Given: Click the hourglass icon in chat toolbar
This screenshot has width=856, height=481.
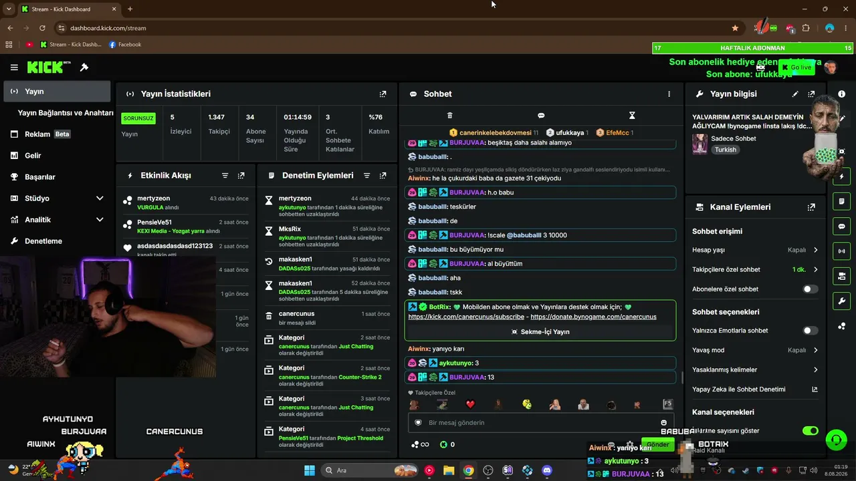Looking at the screenshot, I should (632, 116).
